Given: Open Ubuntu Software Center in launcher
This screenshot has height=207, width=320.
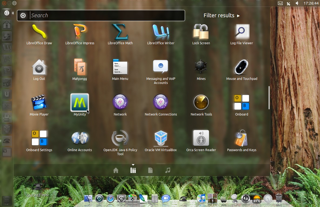Looking at the screenshot, I should (7, 83).
